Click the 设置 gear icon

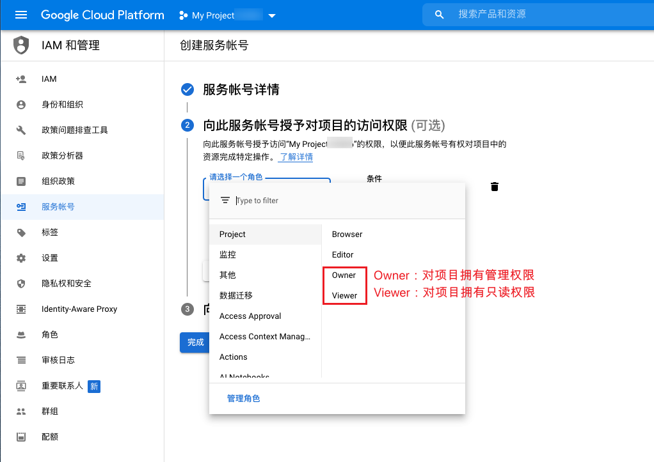[x=21, y=258]
